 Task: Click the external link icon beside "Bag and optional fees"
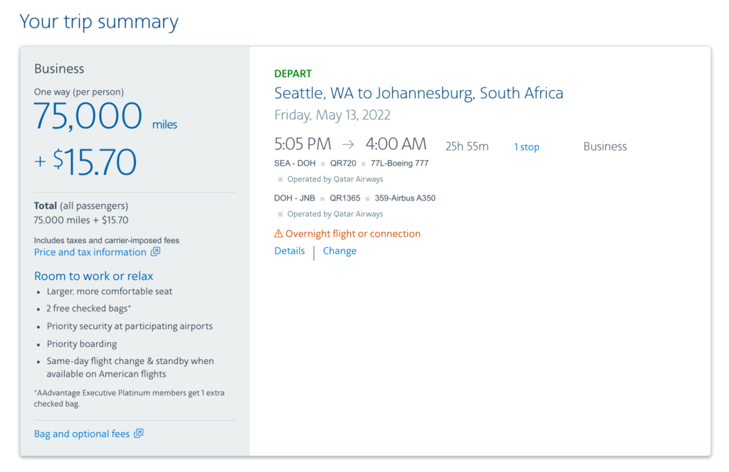click(x=140, y=433)
